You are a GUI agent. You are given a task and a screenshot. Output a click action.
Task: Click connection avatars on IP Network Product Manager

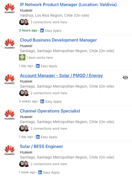click(24, 22)
